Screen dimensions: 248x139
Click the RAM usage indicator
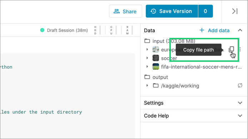pos(129,30)
